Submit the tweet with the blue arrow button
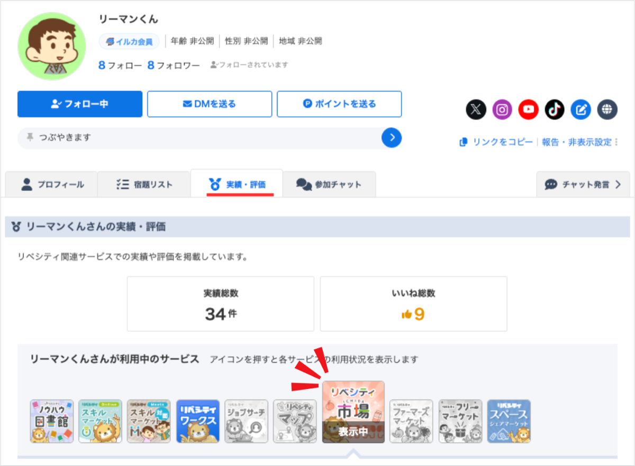The height and width of the screenshot is (466, 635). (x=392, y=137)
